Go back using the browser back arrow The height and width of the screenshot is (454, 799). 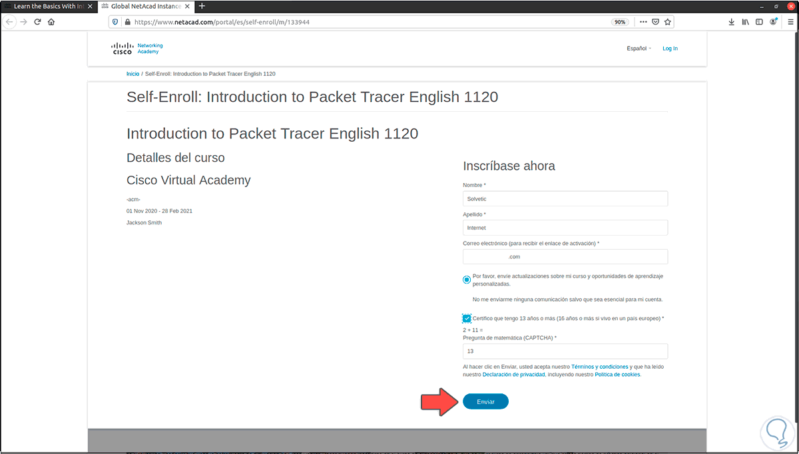coord(9,21)
